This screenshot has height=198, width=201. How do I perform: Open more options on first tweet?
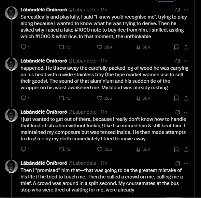click(x=186, y=10)
